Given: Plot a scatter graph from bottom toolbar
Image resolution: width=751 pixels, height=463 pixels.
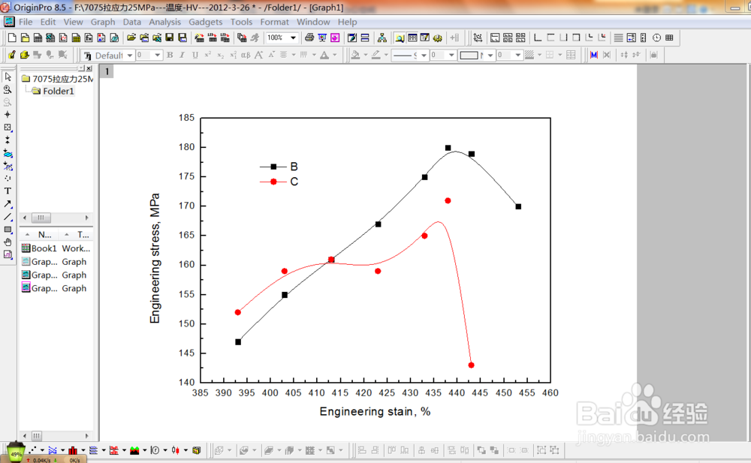Looking at the screenshot, I should tap(32, 450).
